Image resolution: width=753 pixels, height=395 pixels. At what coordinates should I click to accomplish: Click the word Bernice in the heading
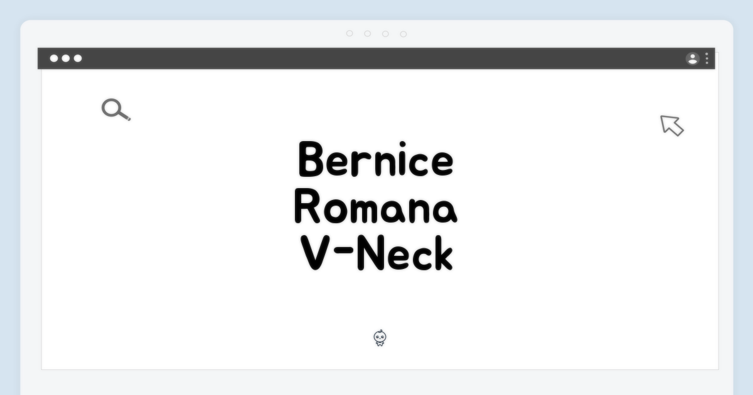(x=376, y=161)
